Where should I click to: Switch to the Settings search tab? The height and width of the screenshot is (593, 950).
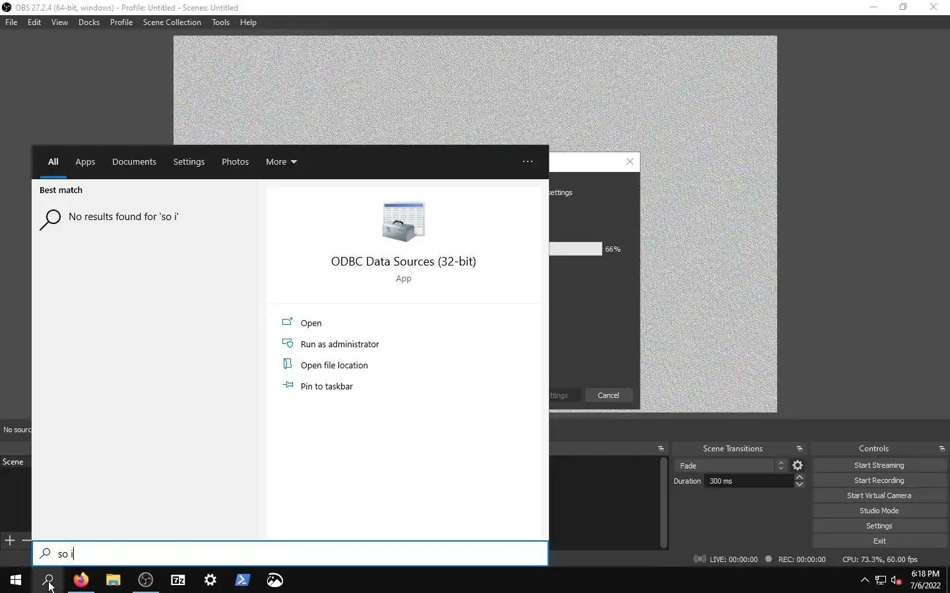[x=189, y=161]
